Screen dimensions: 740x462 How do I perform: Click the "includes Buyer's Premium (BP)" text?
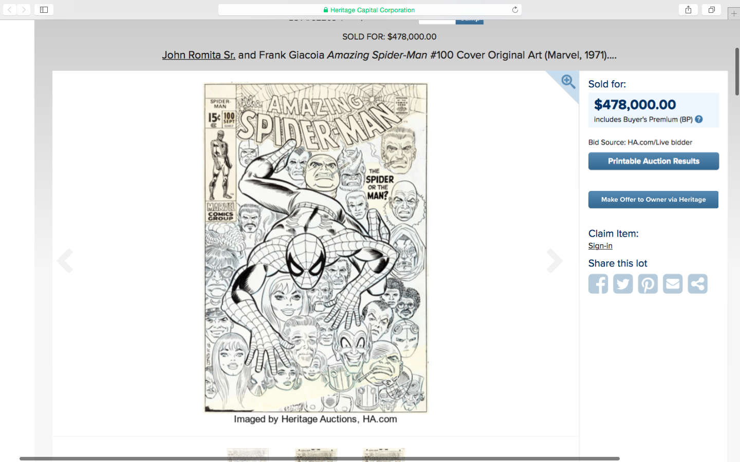point(643,120)
